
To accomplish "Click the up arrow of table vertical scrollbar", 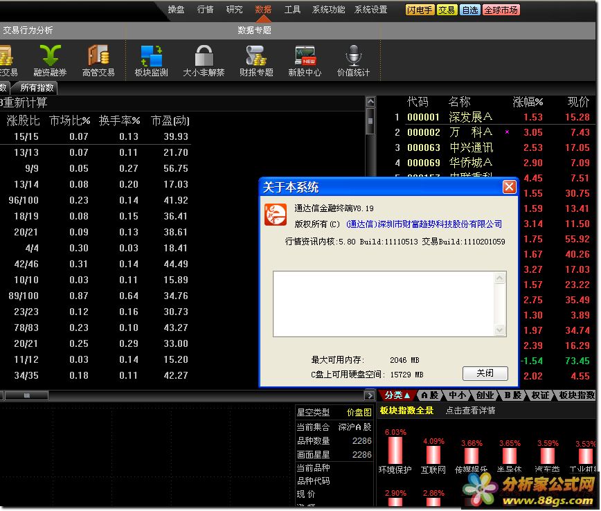I will click(x=370, y=102).
